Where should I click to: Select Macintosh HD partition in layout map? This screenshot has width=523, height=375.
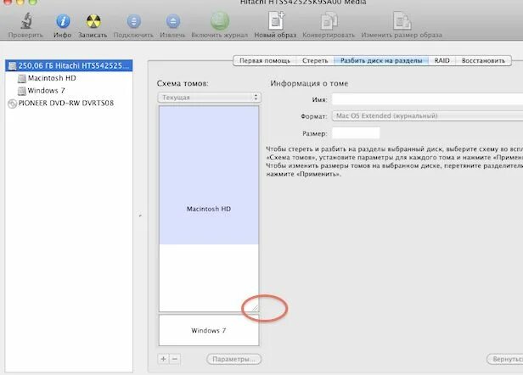click(x=209, y=209)
